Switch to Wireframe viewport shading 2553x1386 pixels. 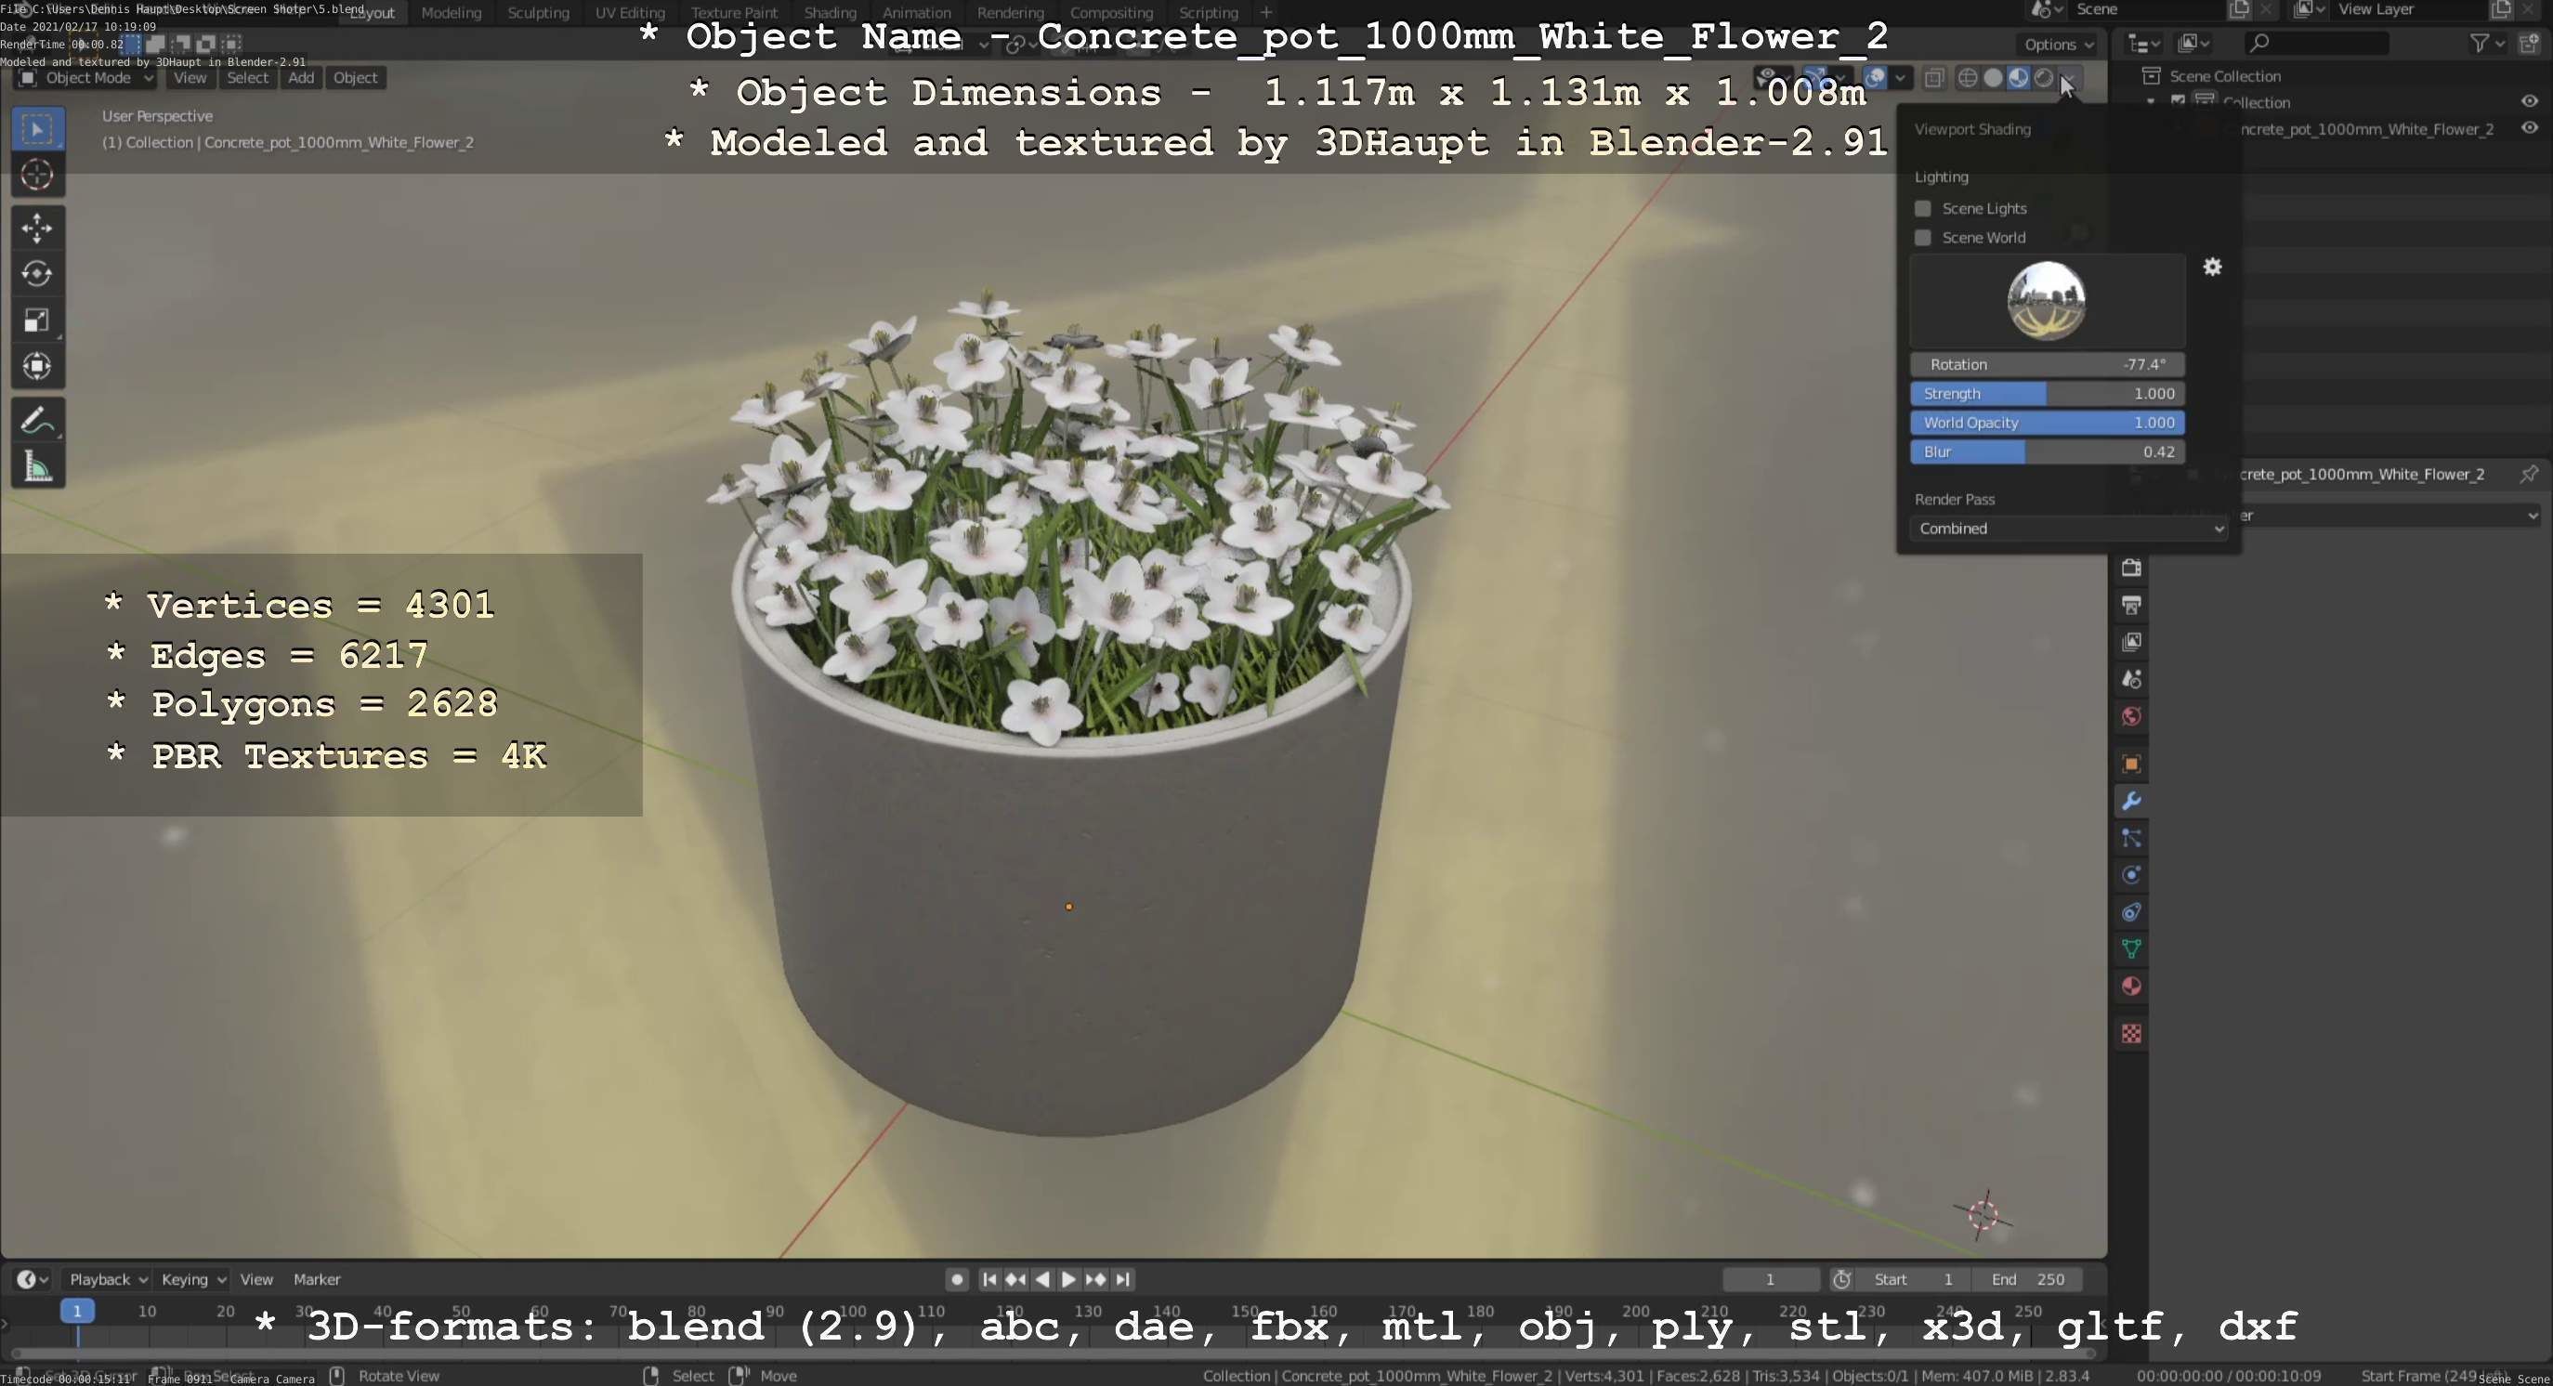point(1969,77)
